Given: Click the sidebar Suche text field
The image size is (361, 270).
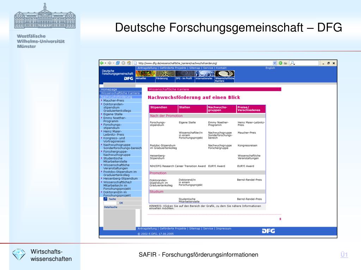Looking at the screenshot, I should 110,203.
